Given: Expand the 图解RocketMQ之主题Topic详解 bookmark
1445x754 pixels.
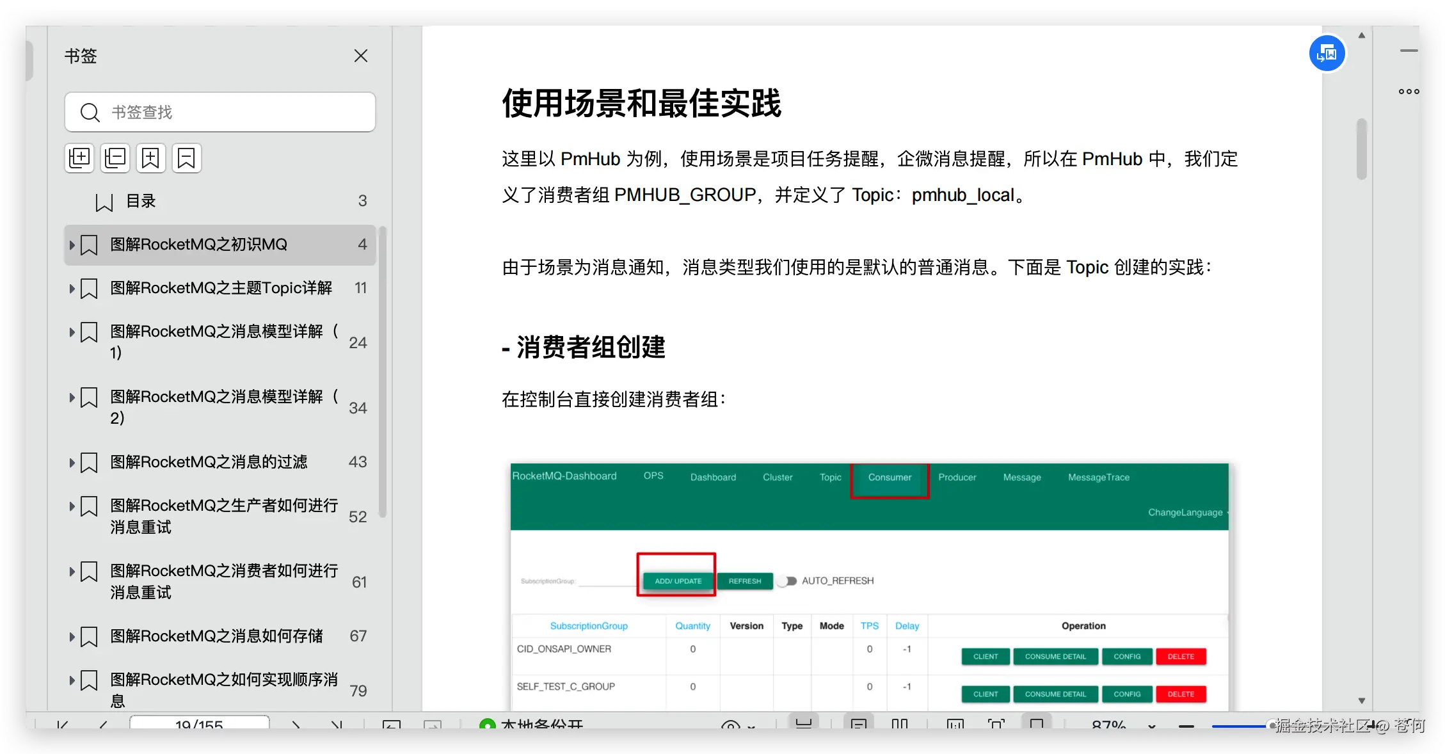Looking at the screenshot, I should coord(72,289).
